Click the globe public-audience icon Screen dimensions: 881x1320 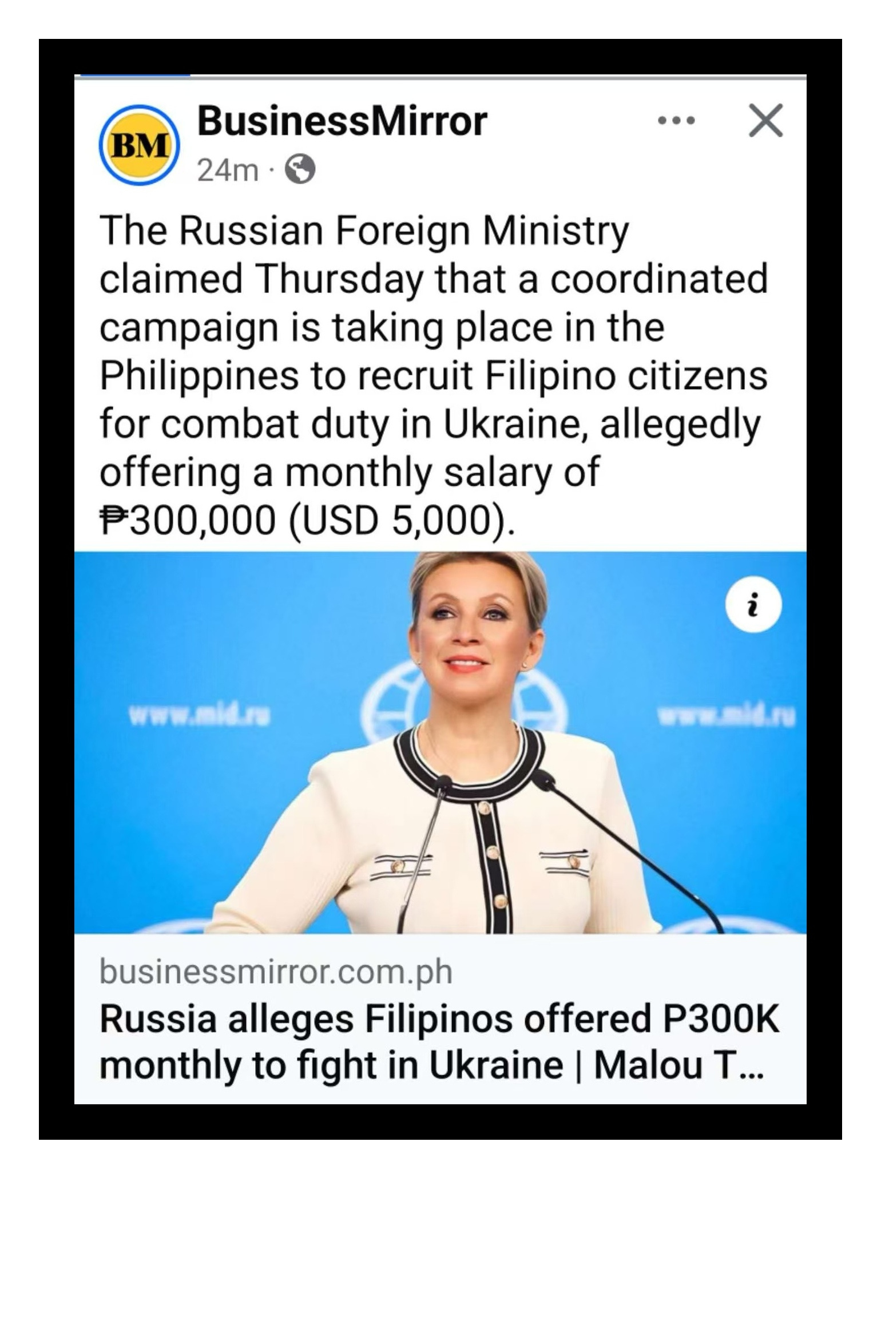coord(300,169)
